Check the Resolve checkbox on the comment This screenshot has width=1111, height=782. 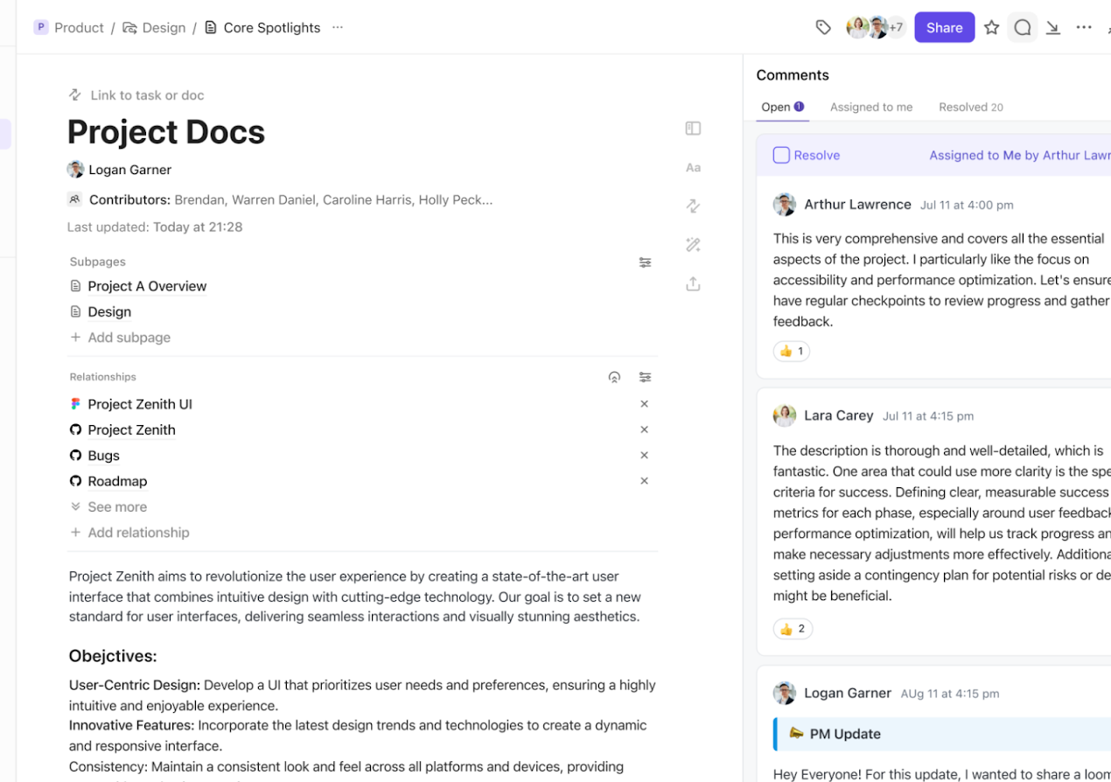781,155
